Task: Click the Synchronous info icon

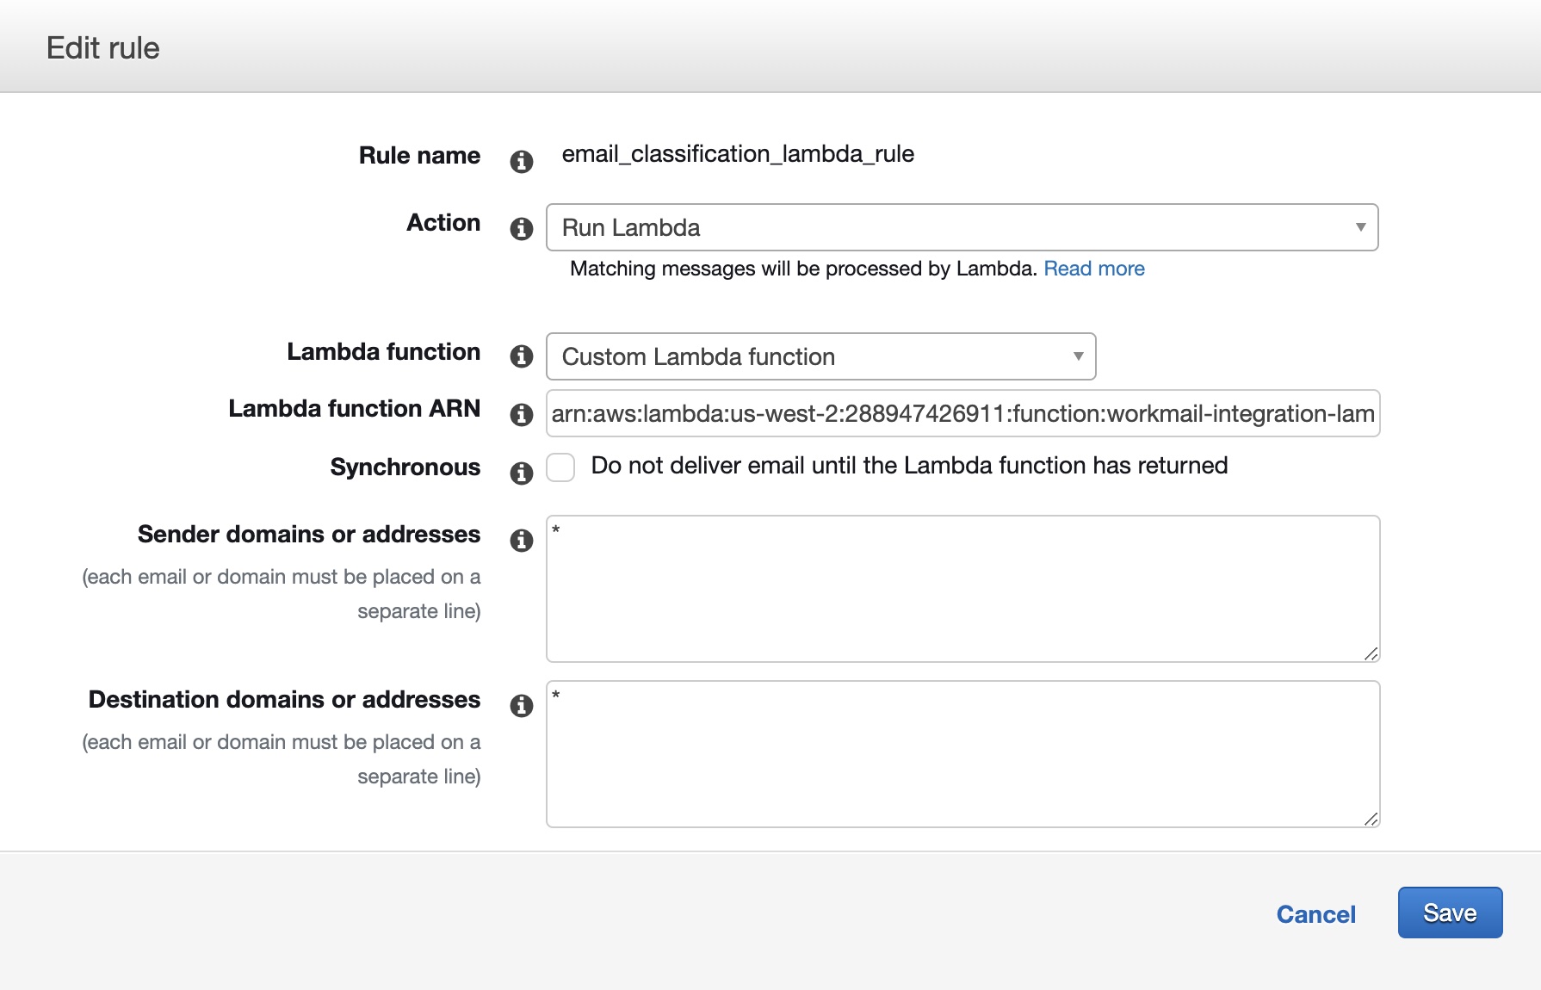Action: [x=521, y=473]
